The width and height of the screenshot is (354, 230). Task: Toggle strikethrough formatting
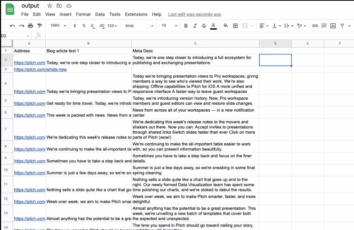tap(204, 26)
